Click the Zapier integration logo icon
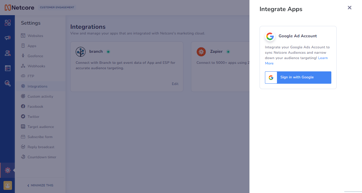 click(201, 52)
